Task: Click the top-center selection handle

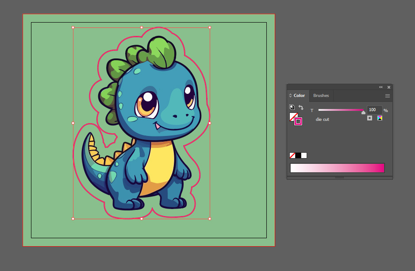Action: tap(142, 27)
